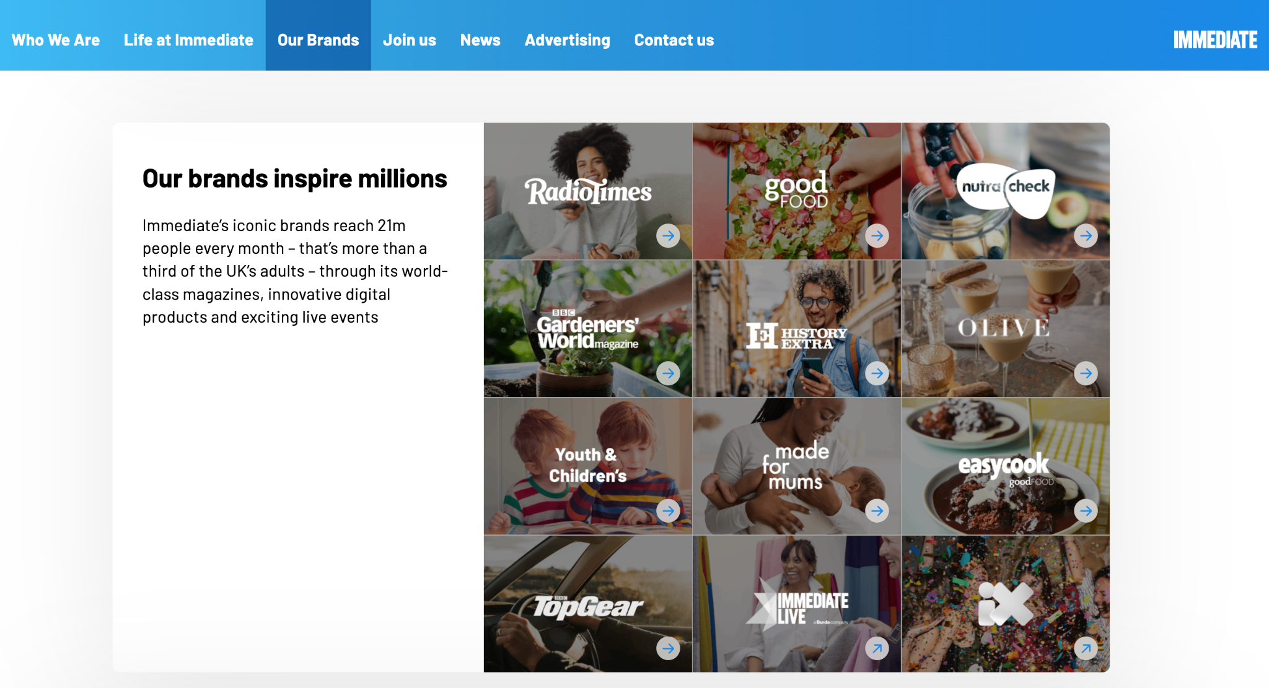Click the arrow icon on Good Food tile

[x=877, y=236]
